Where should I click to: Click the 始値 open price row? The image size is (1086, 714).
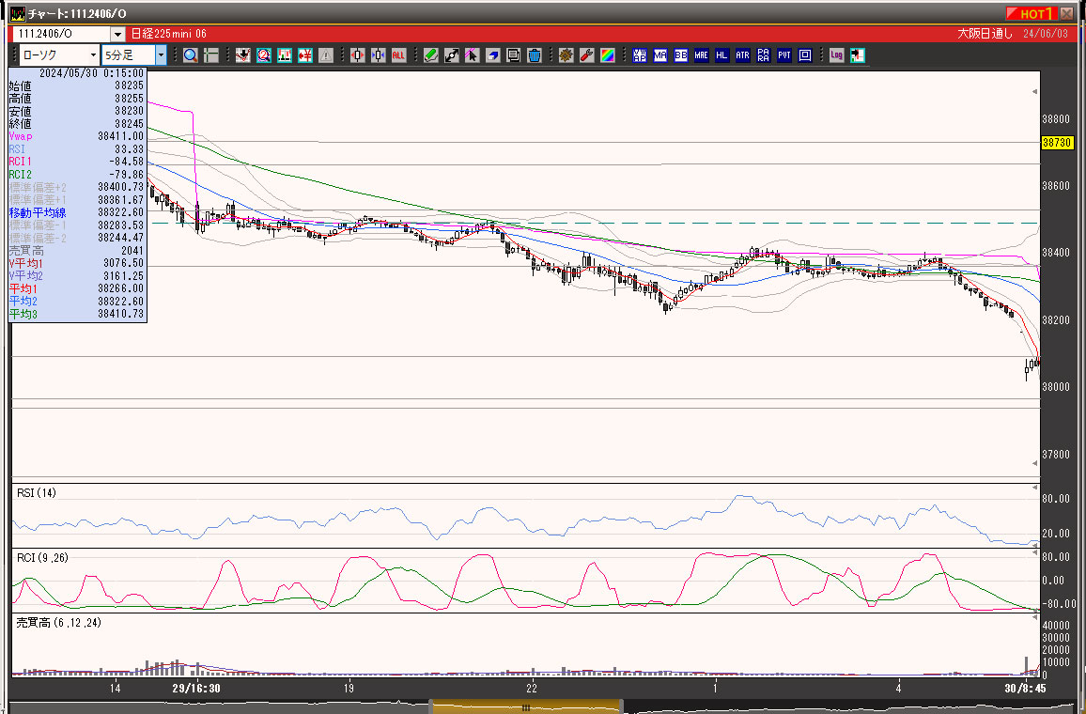click(77, 85)
